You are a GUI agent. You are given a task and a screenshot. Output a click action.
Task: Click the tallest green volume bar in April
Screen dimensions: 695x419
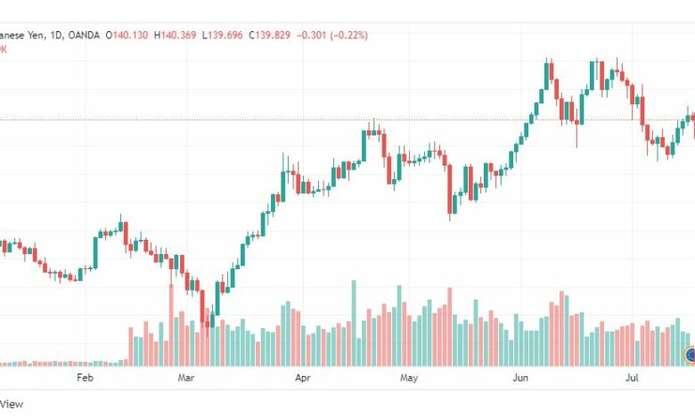pyautogui.click(x=354, y=323)
